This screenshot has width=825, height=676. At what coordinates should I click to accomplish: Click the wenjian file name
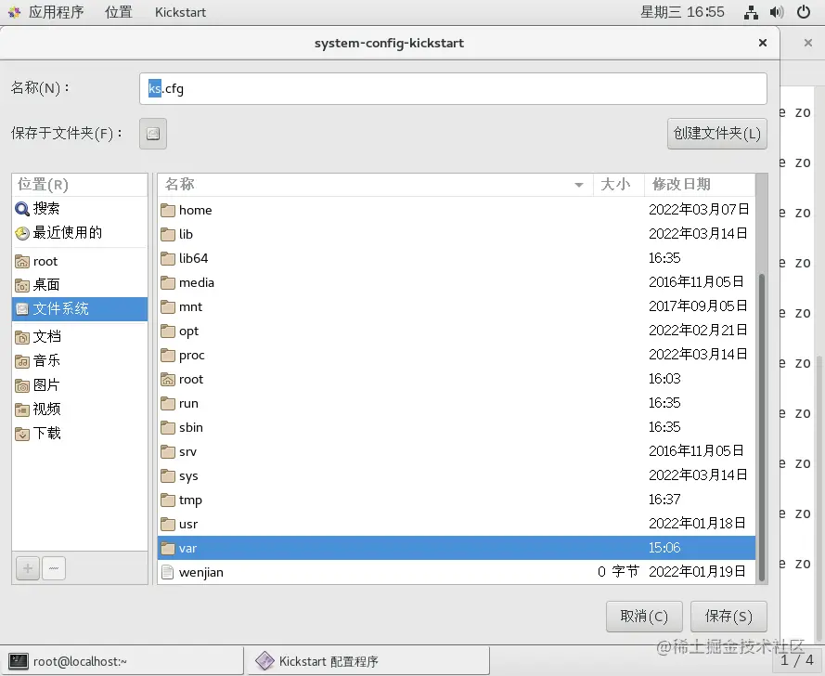[x=201, y=573]
